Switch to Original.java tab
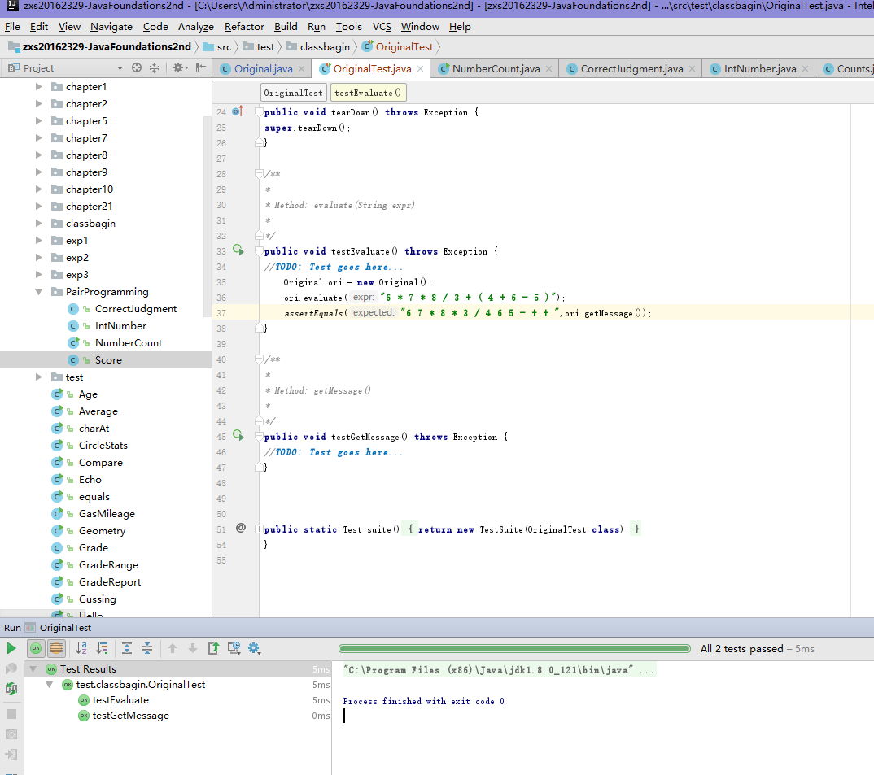The width and height of the screenshot is (874, 775). [x=263, y=68]
